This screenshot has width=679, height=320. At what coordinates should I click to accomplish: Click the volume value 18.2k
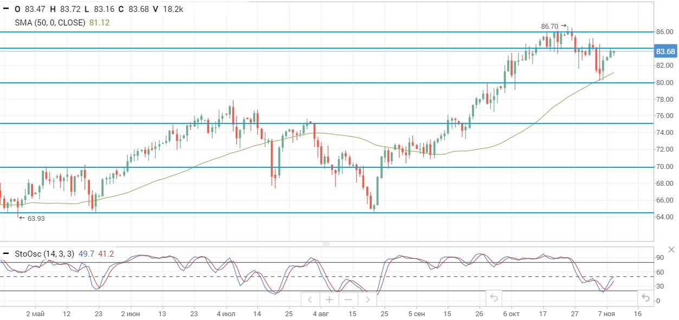pyautogui.click(x=172, y=9)
